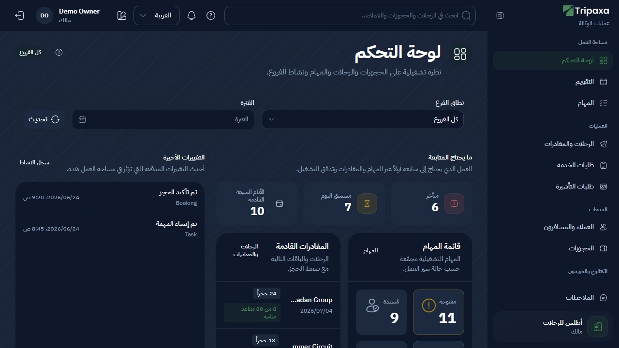Collapse the sidebar panel icon

(500, 15)
